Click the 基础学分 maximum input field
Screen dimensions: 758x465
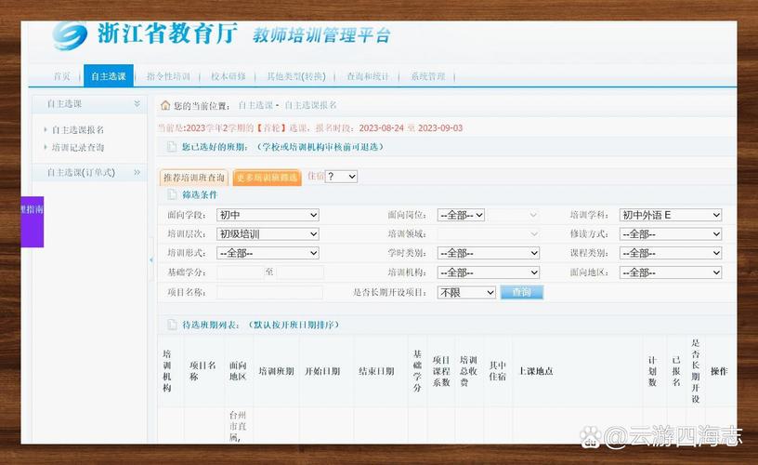click(x=300, y=272)
